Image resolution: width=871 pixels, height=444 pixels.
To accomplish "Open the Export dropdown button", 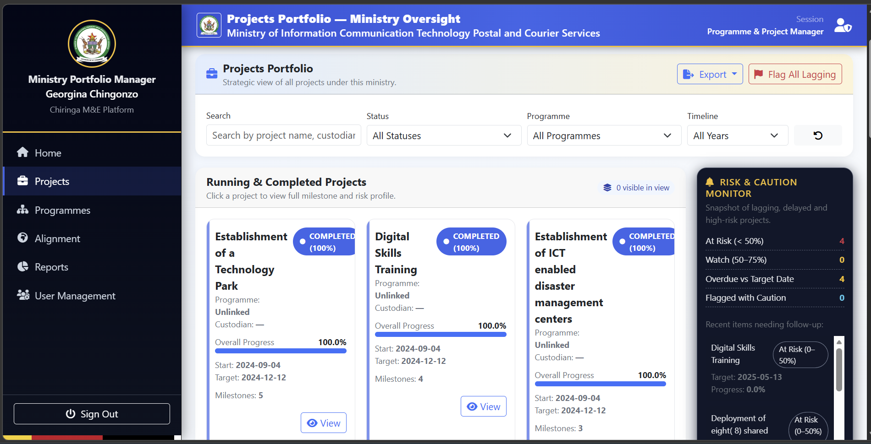I will pos(710,74).
